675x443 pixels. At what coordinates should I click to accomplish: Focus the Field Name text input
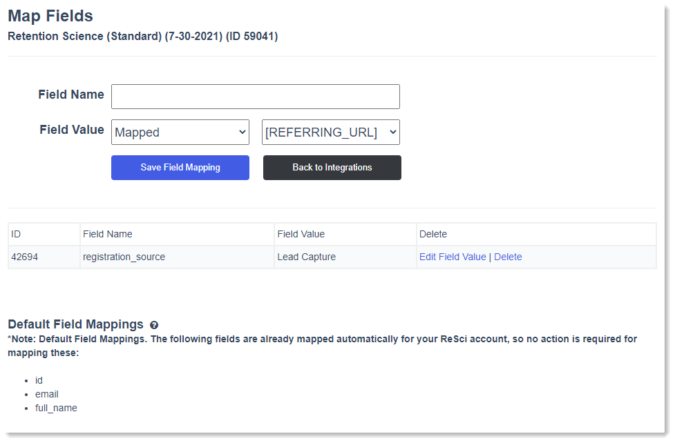[x=255, y=97]
